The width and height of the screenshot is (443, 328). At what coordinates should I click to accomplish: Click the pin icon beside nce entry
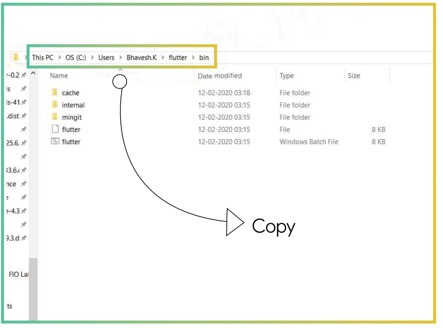[23, 184]
